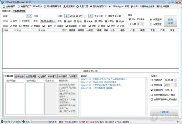Enable 定时启动 scheduled start checkbox
Image resolution: width=182 pixels, height=124 pixels.
(152, 80)
